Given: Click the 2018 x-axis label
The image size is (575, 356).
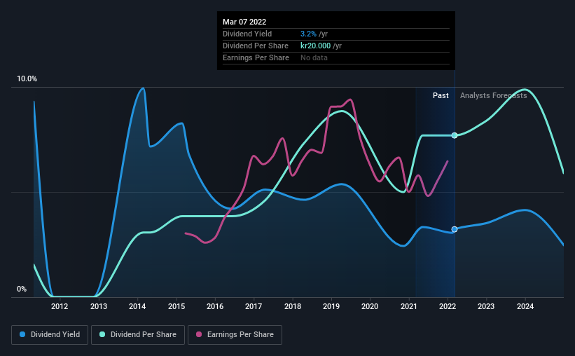Looking at the screenshot, I should (293, 306).
